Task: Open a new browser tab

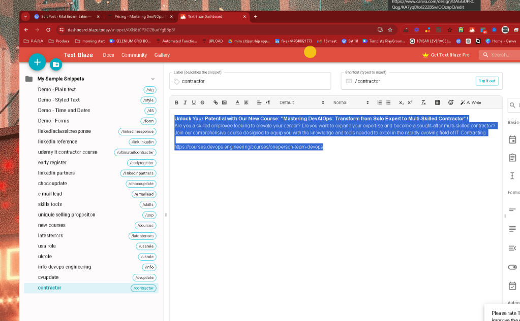Action: [x=255, y=17]
